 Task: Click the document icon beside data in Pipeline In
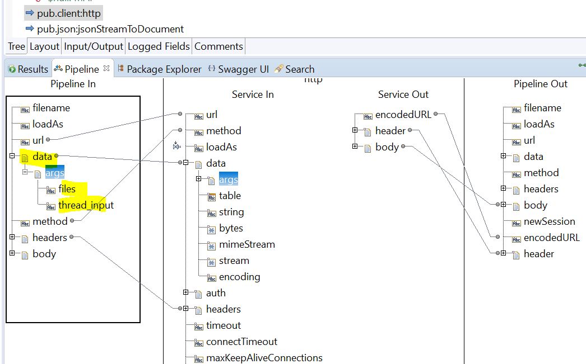(x=26, y=157)
